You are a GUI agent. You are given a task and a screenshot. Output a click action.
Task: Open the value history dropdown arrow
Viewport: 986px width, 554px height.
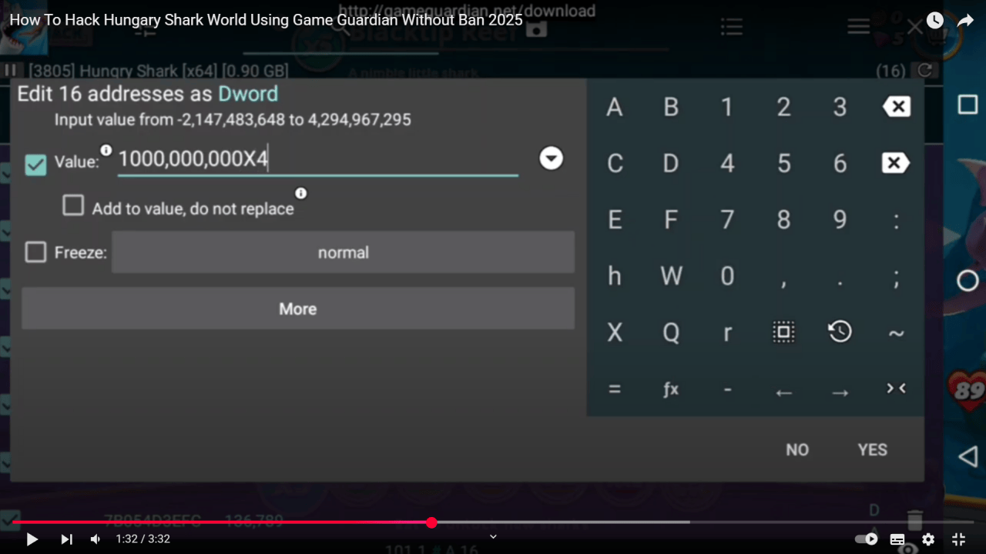pyautogui.click(x=551, y=159)
